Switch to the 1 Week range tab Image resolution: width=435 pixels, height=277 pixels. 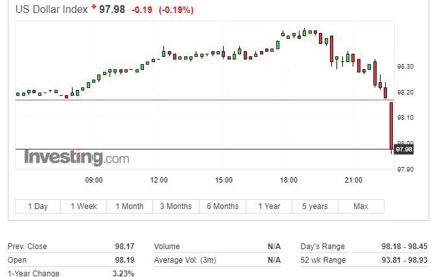click(84, 206)
